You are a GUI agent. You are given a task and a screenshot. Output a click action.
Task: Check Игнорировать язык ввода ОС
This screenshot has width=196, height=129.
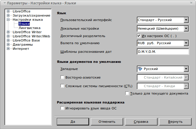point(62,108)
